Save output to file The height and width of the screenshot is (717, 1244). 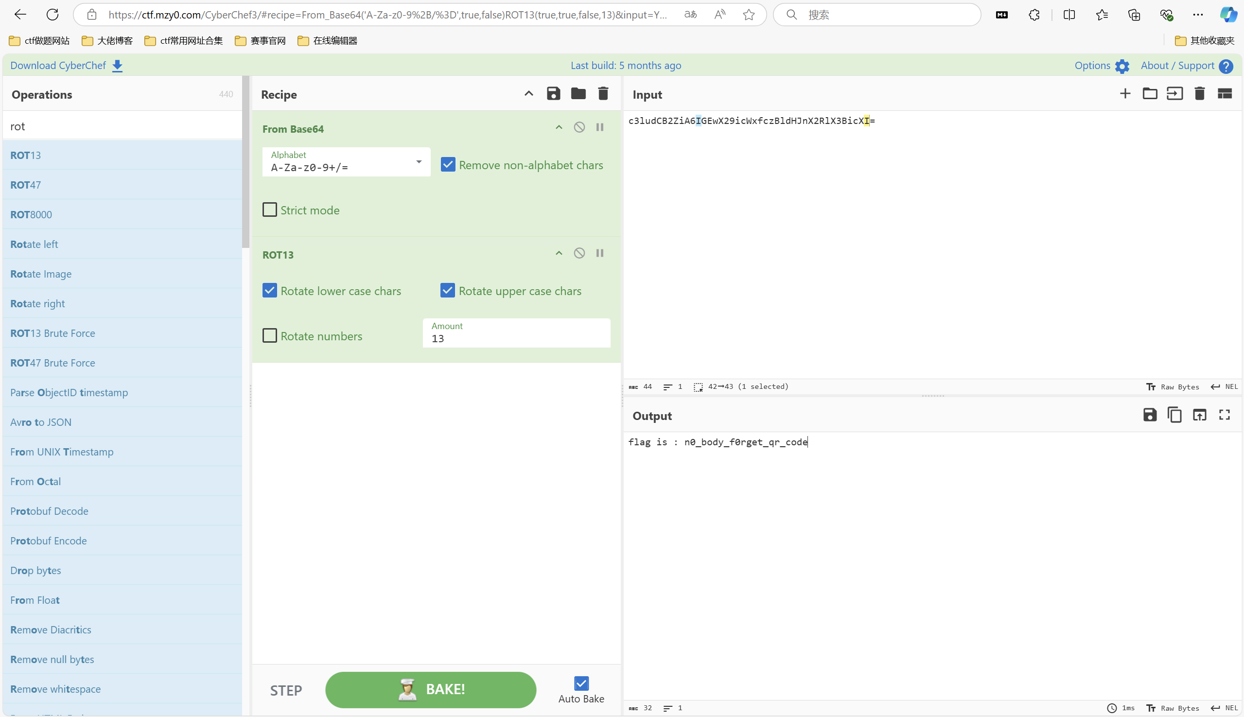[1150, 415]
